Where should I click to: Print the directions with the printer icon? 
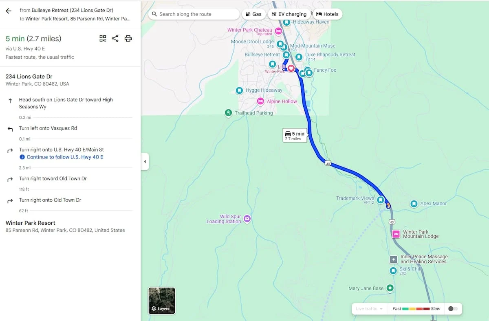(x=128, y=38)
